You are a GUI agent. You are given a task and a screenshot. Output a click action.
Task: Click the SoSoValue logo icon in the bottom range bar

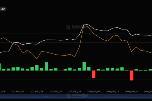(x=68, y=96)
